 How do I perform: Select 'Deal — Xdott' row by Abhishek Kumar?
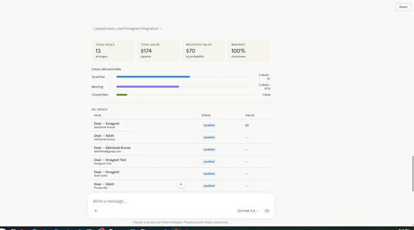(181, 137)
